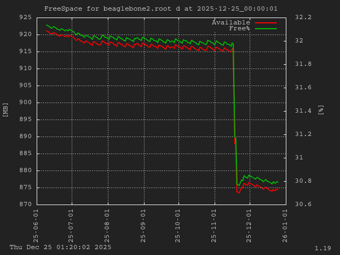Click the Thu Dec 25 01:20:02 2025 timestamp

(61, 247)
